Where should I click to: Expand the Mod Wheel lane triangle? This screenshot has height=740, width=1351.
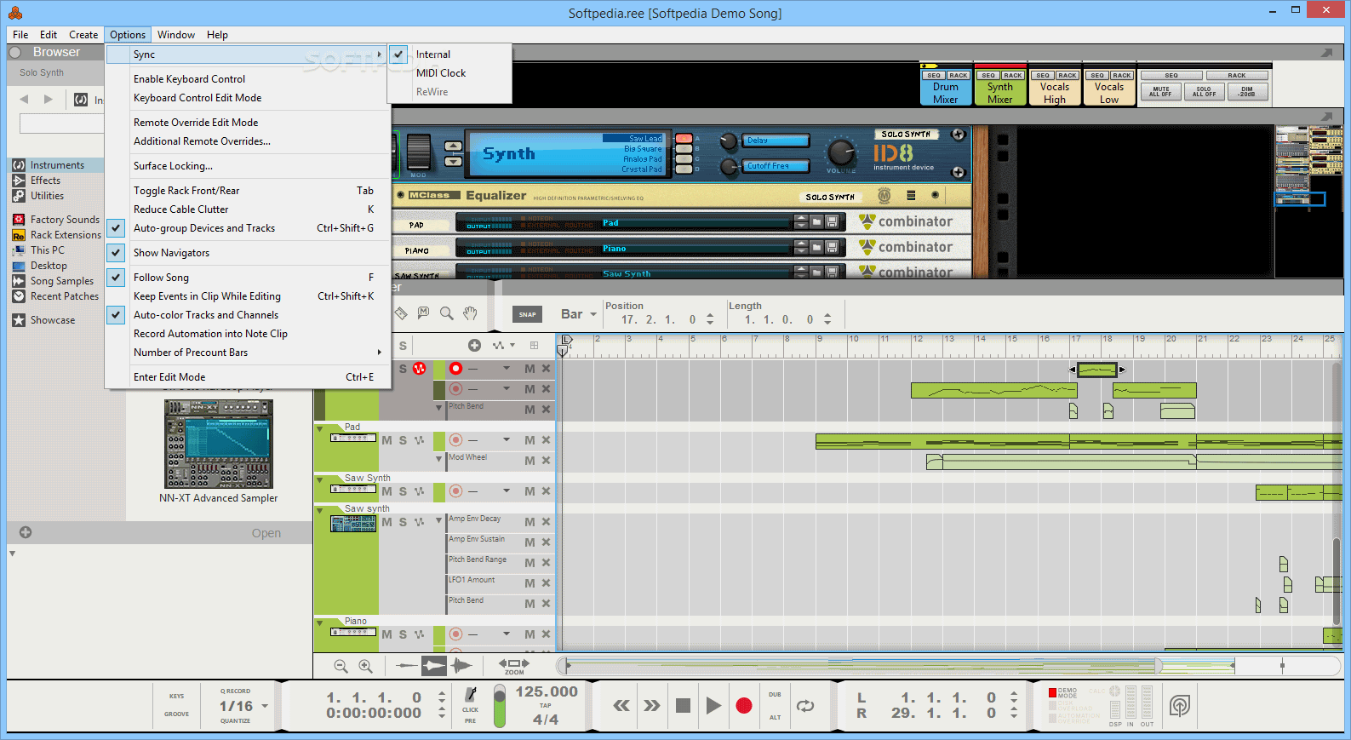(439, 458)
